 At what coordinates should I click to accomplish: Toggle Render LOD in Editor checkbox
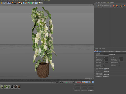[x=119, y=62]
